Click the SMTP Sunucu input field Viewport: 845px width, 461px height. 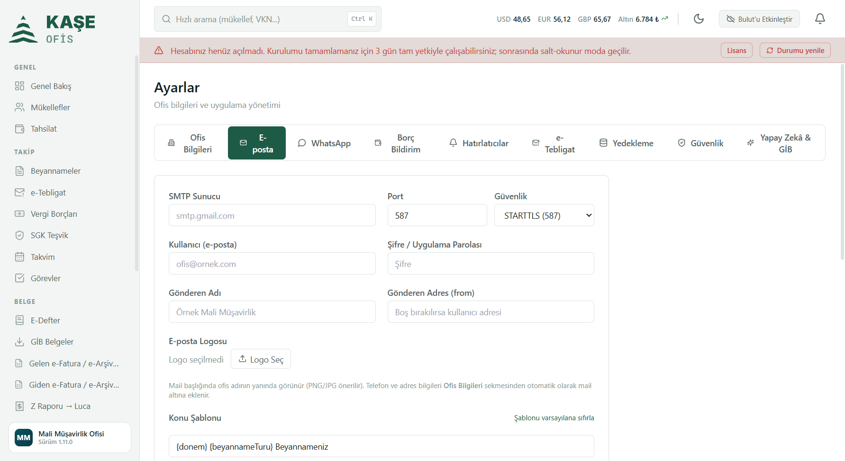coord(272,215)
